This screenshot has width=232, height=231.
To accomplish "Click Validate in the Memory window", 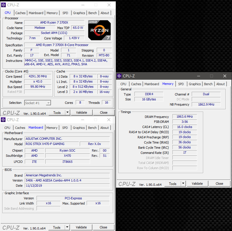I will (x=197, y=184).
